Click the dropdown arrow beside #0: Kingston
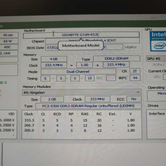 pyautogui.click(x=138, y=92)
